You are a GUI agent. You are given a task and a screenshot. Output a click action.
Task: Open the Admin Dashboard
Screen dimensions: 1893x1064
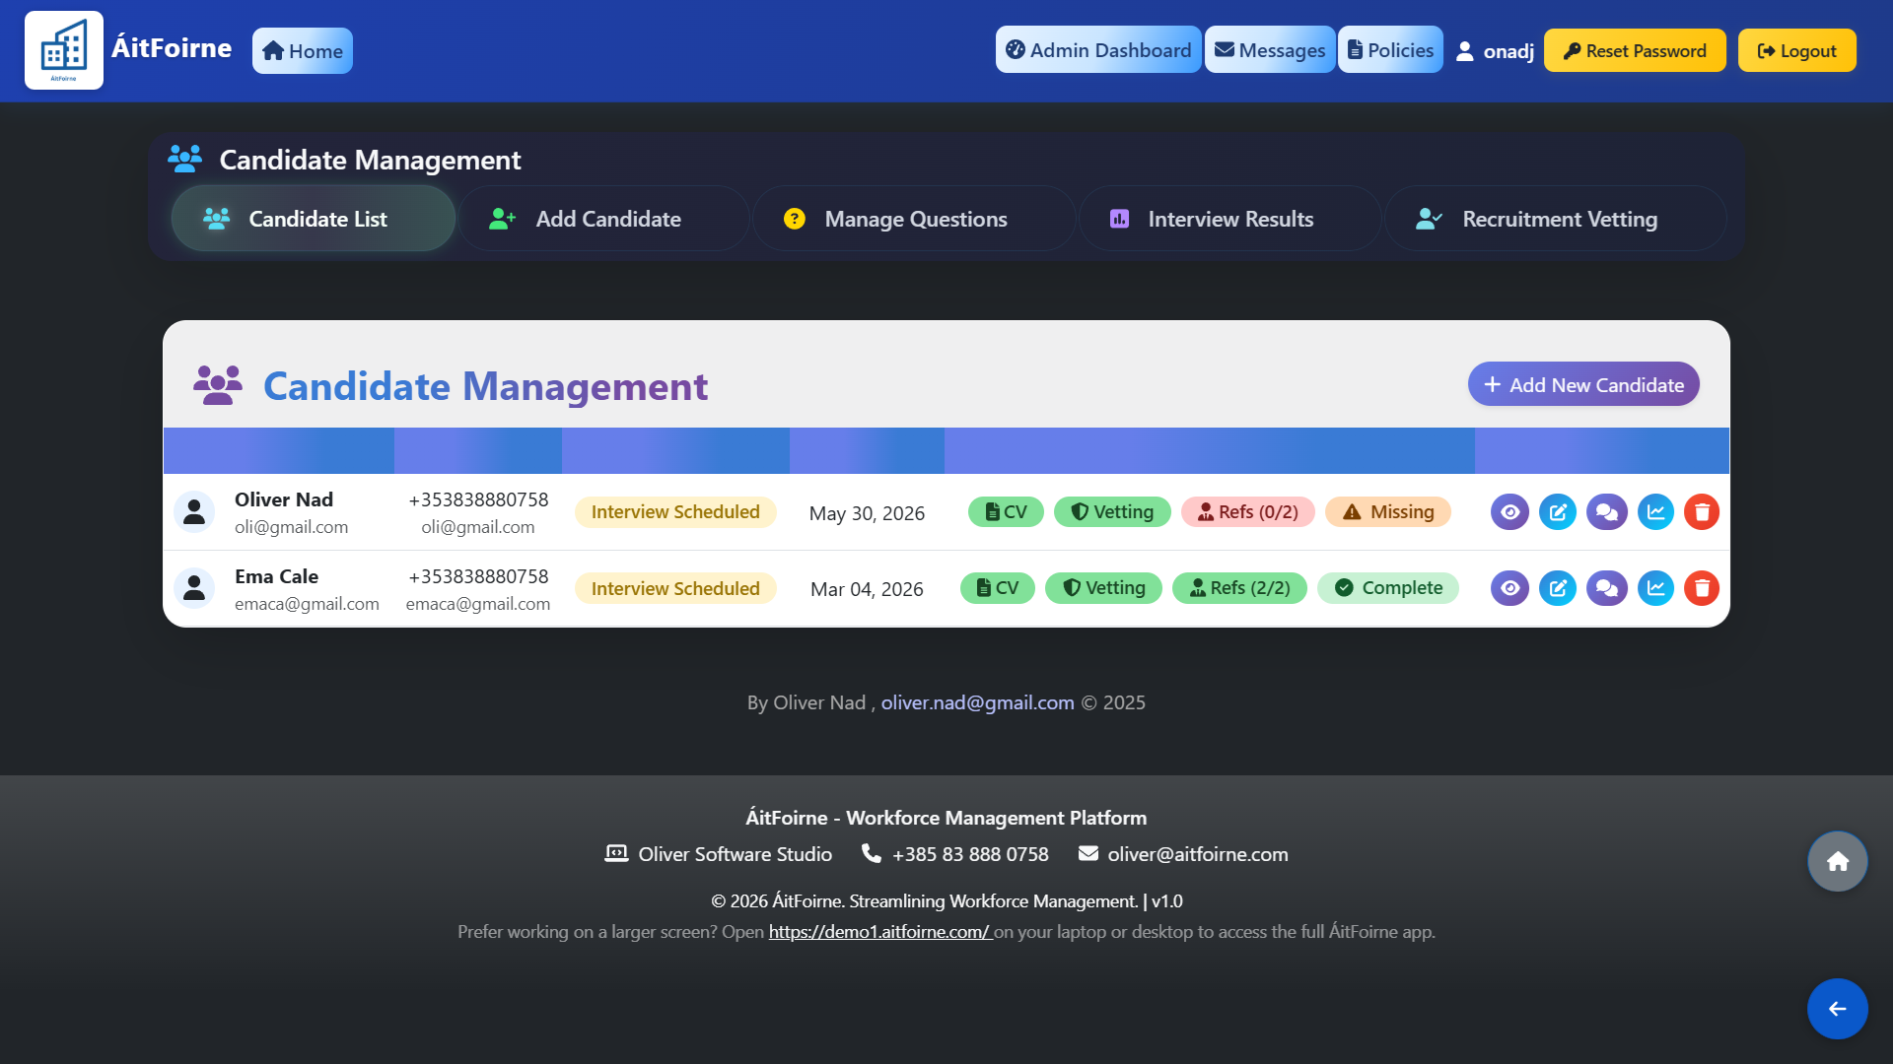1098,50
